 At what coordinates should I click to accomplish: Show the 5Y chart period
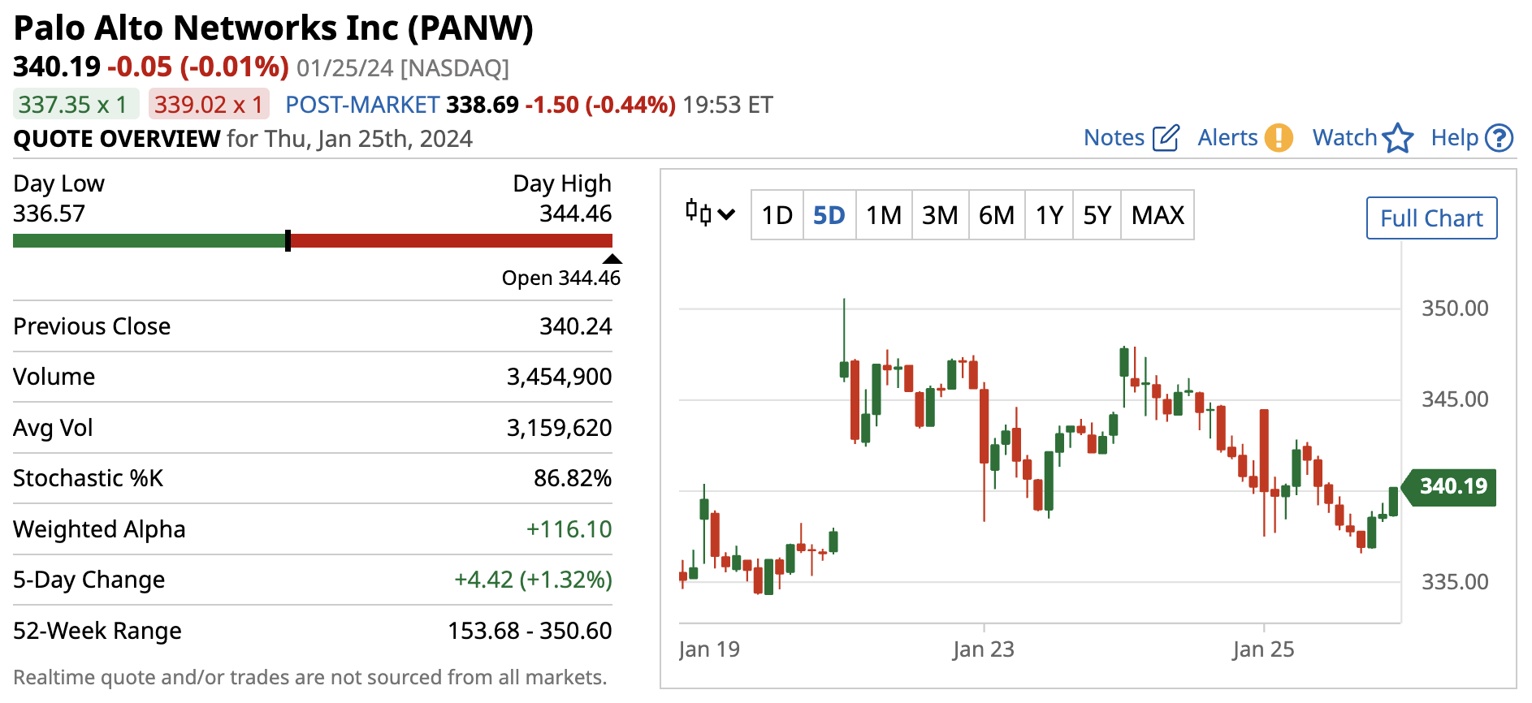[x=1097, y=215]
